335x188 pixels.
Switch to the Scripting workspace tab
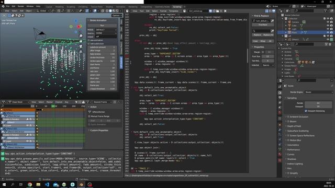(x=177, y=7)
